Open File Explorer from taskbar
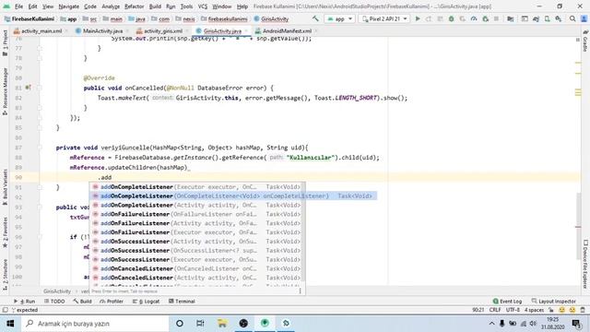 coord(222,324)
